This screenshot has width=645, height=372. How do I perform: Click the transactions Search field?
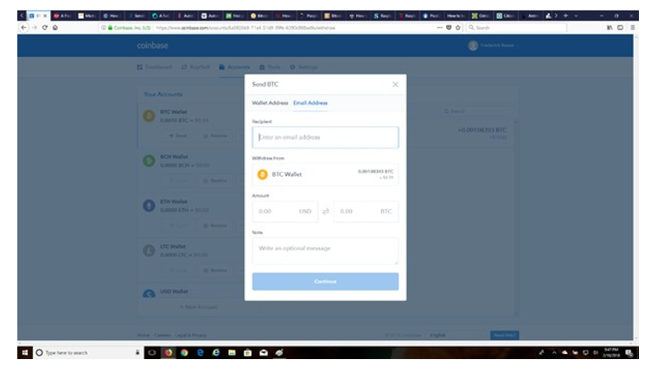coord(477,111)
